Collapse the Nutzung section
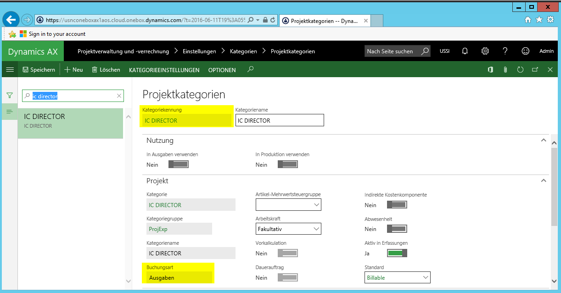 coord(544,141)
